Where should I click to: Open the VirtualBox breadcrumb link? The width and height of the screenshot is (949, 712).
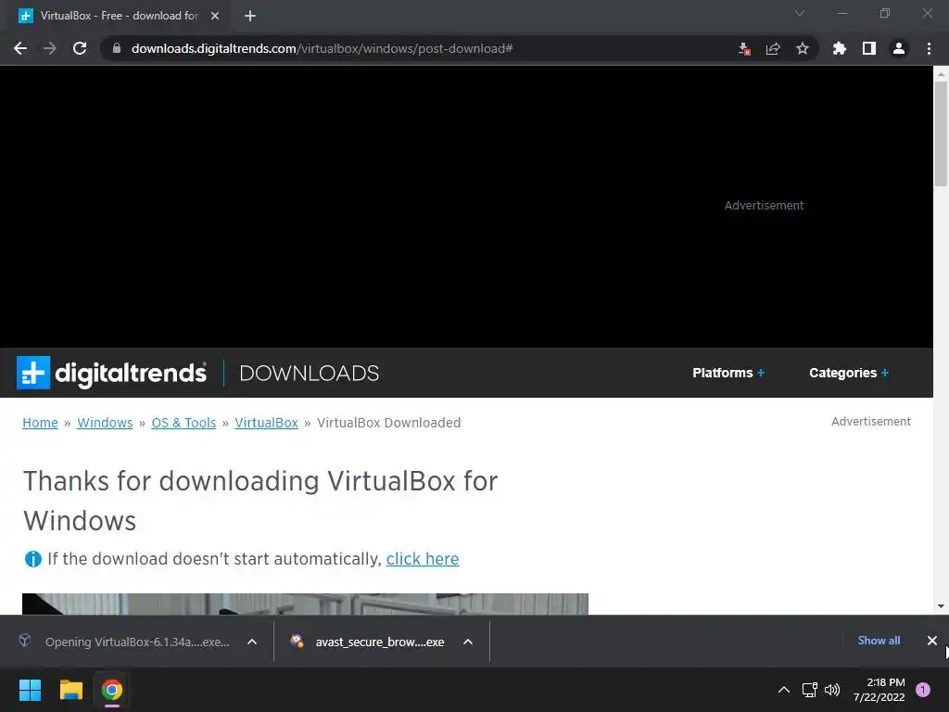pyautogui.click(x=266, y=423)
